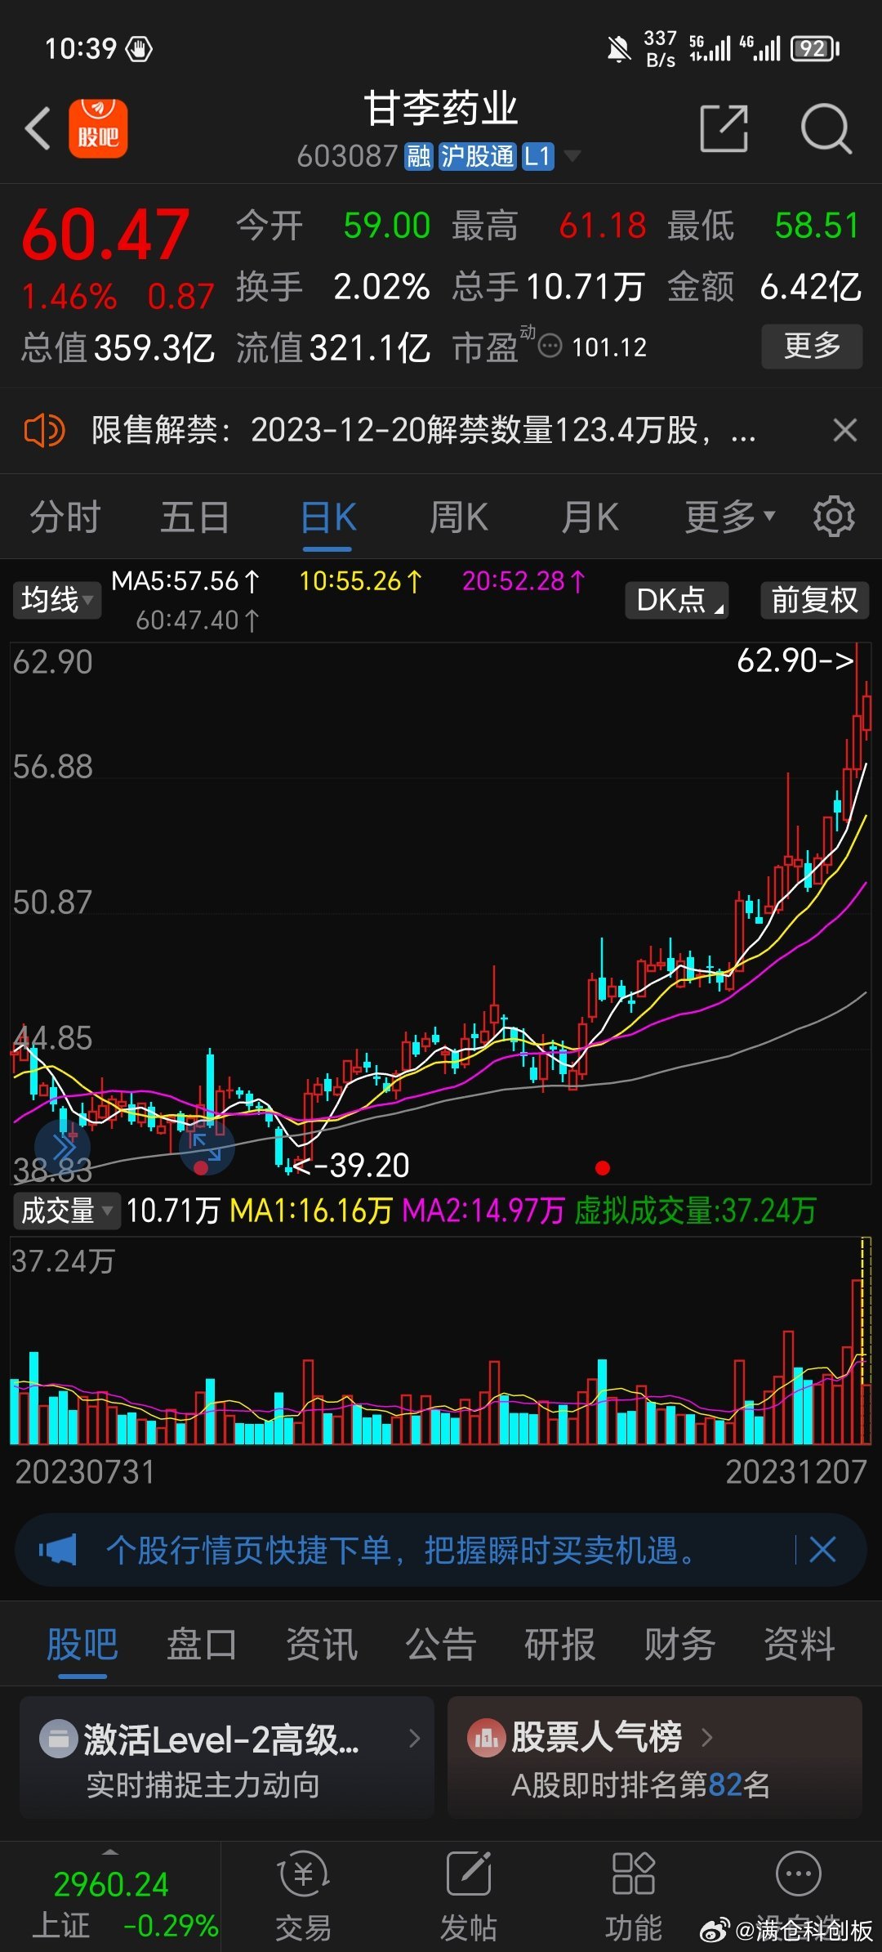The image size is (882, 1952).
Task: Tap the blue megaphone icon in banner
Action: coord(57,1549)
